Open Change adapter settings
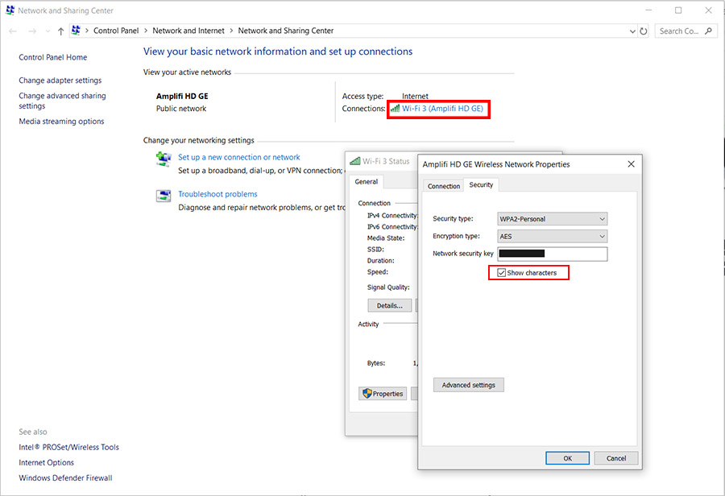The width and height of the screenshot is (725, 496). [60, 81]
